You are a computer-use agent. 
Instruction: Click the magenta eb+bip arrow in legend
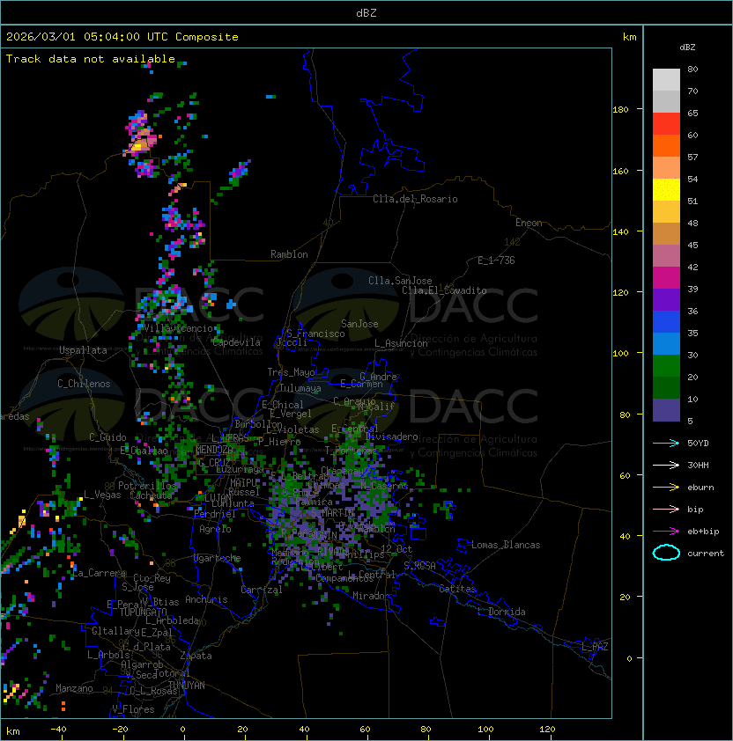(x=666, y=532)
